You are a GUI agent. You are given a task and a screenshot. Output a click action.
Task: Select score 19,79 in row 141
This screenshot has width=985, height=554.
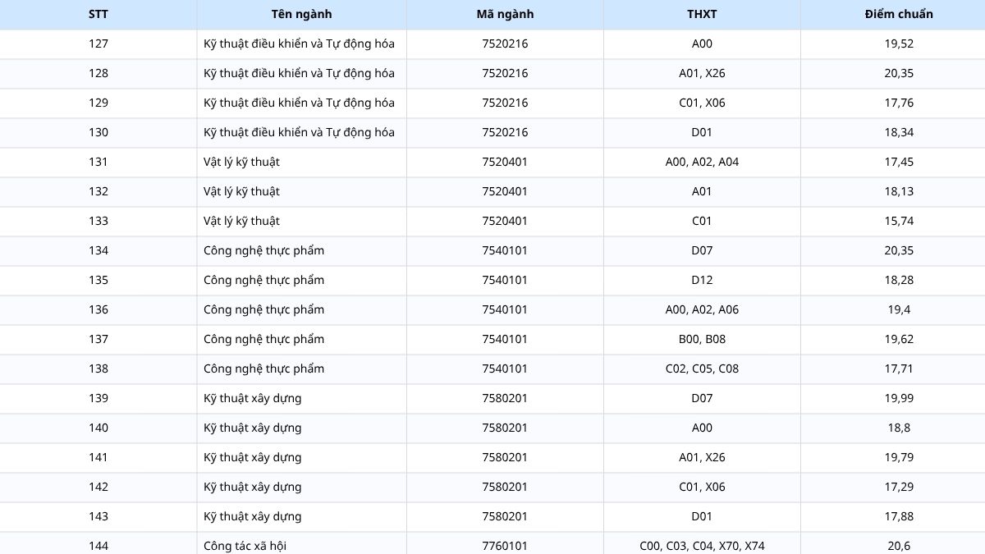(899, 457)
